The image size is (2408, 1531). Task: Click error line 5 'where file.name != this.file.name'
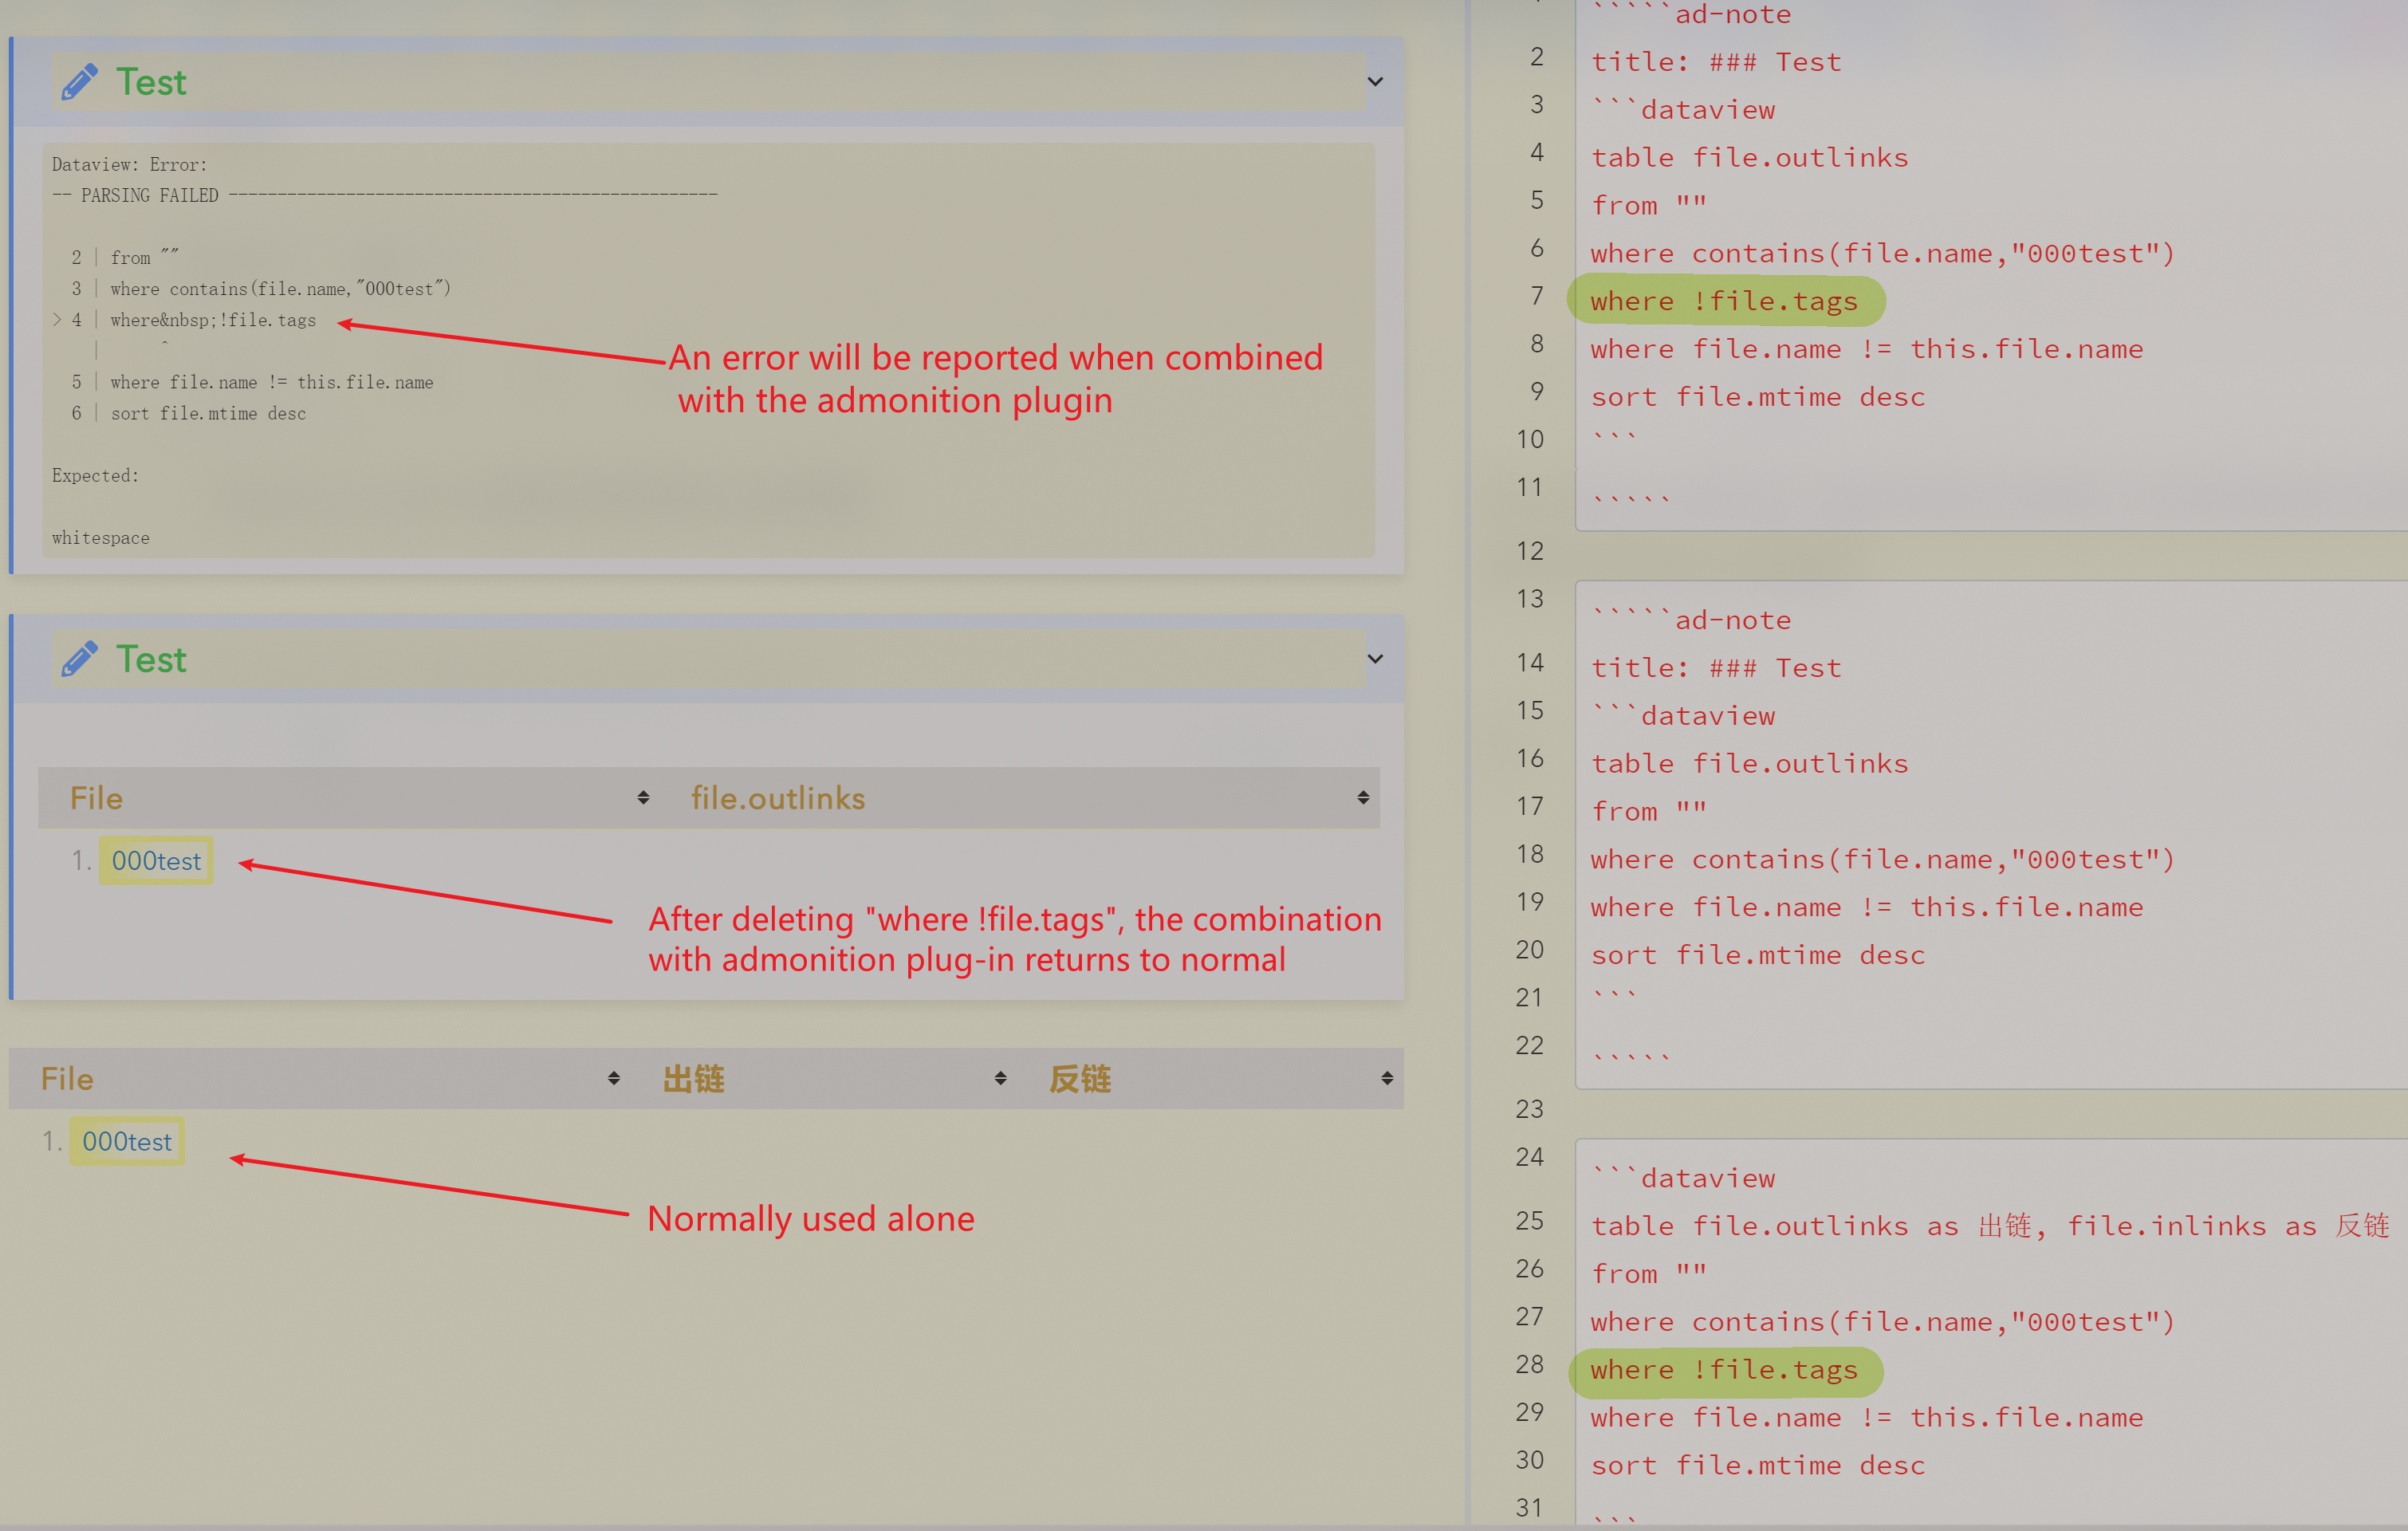272,383
